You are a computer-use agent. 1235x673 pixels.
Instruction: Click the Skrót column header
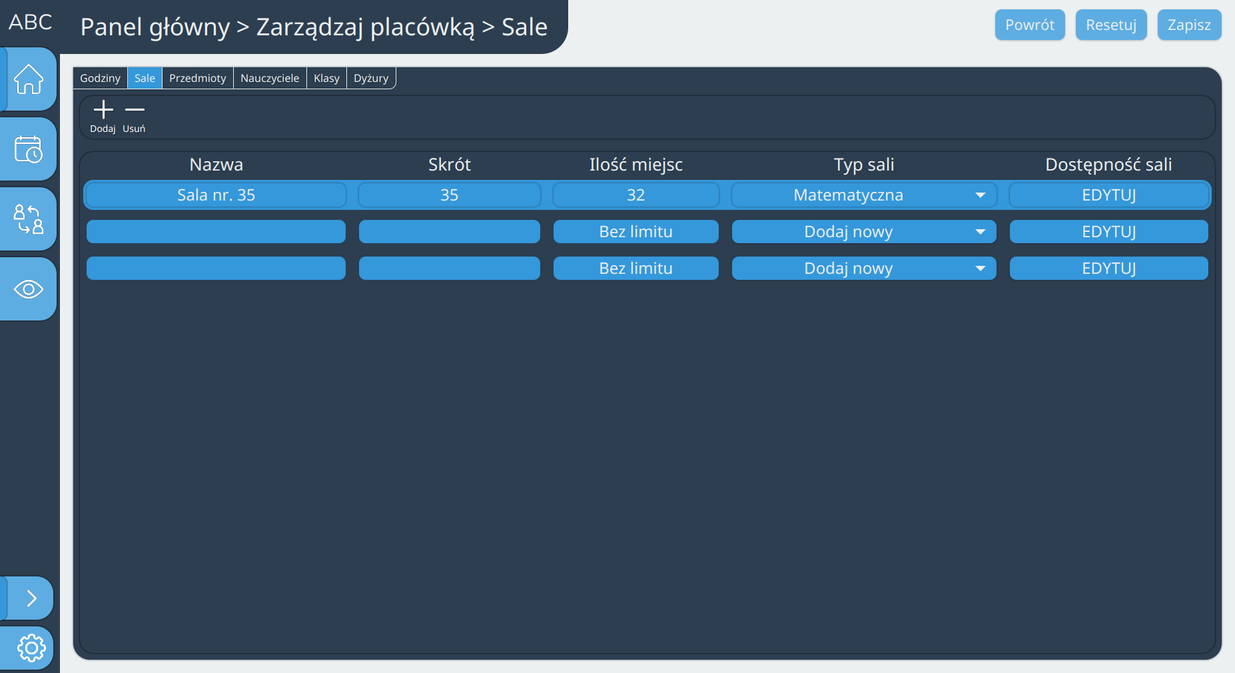450,165
